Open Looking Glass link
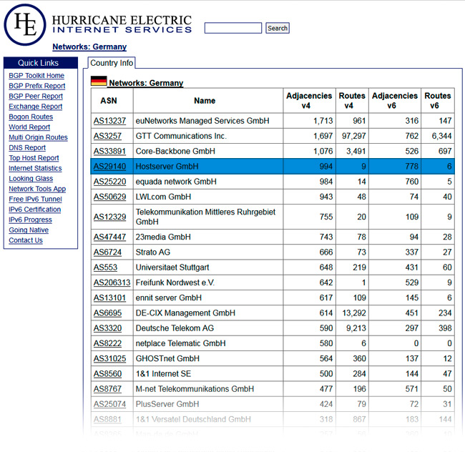This screenshot has height=452, width=465. (x=31, y=178)
